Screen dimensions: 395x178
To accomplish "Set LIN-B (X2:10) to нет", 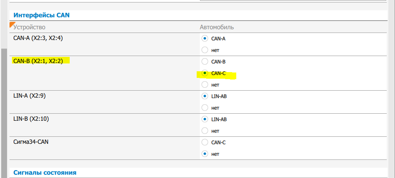I will (205, 131).
